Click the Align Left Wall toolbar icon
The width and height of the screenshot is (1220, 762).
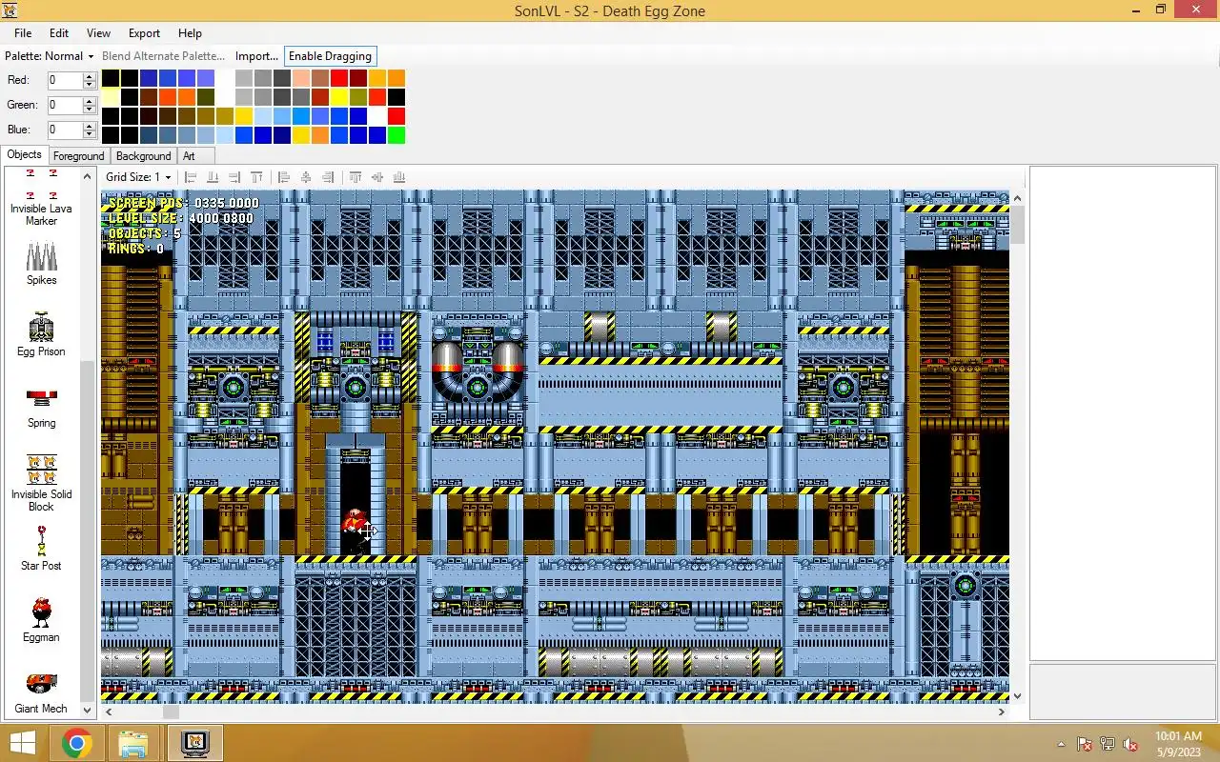tap(191, 177)
